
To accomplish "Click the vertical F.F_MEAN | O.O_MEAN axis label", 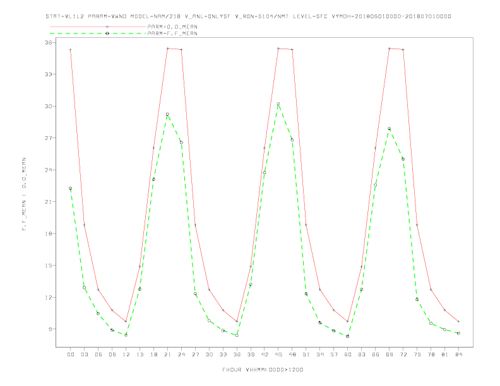I will pyautogui.click(x=24, y=194).
